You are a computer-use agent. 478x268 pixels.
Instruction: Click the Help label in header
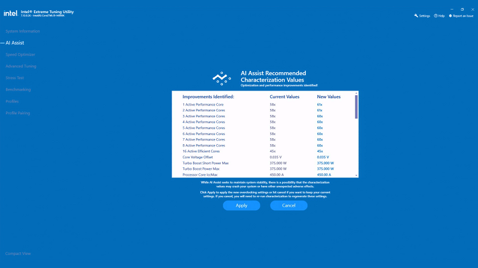coord(442,16)
